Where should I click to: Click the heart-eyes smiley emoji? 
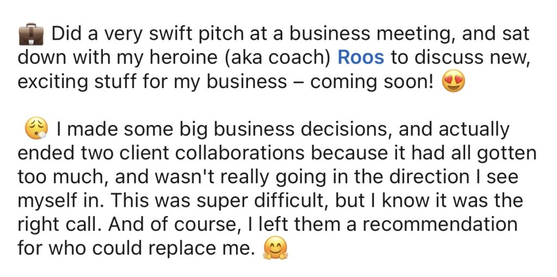[454, 82]
